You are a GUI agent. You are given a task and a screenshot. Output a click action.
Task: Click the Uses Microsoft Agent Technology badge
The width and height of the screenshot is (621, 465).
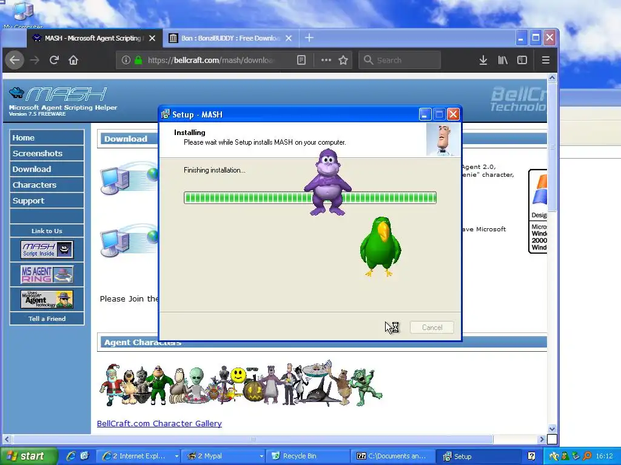click(47, 299)
